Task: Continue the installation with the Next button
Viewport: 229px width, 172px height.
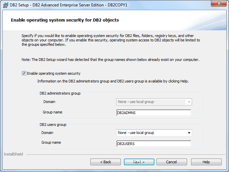Action: point(139,162)
